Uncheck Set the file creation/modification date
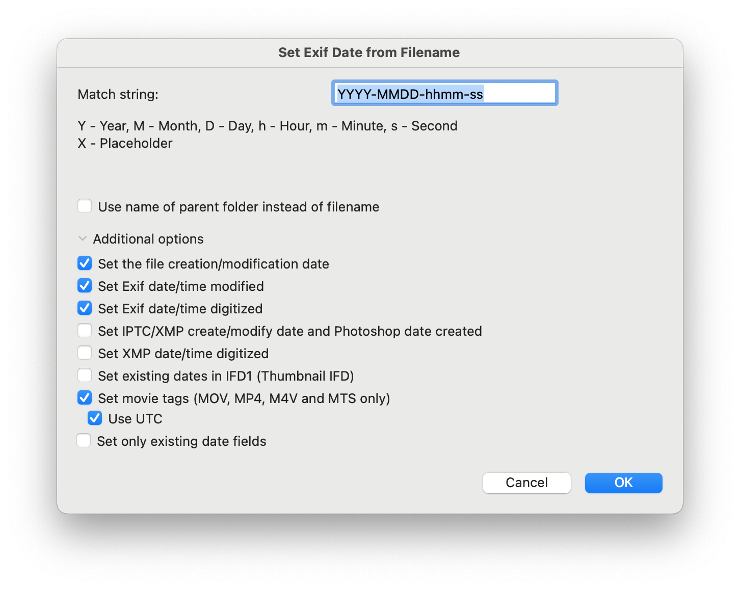Image resolution: width=740 pixels, height=589 pixels. click(x=85, y=263)
